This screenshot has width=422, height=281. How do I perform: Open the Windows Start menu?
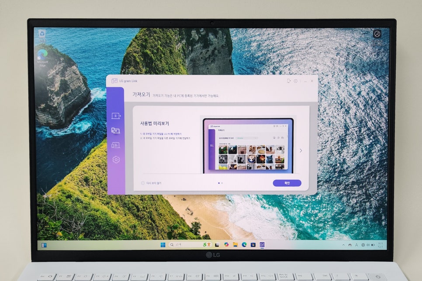pyautogui.click(x=163, y=245)
